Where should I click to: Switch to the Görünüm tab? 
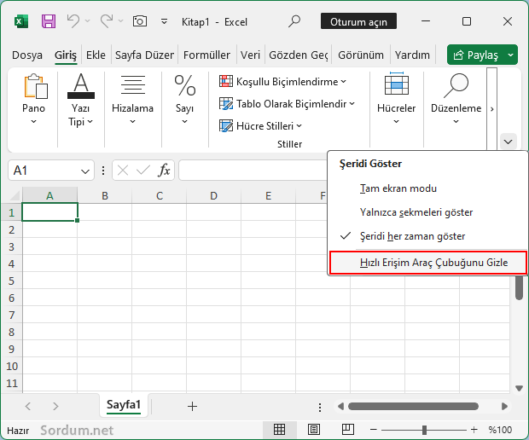tap(361, 55)
